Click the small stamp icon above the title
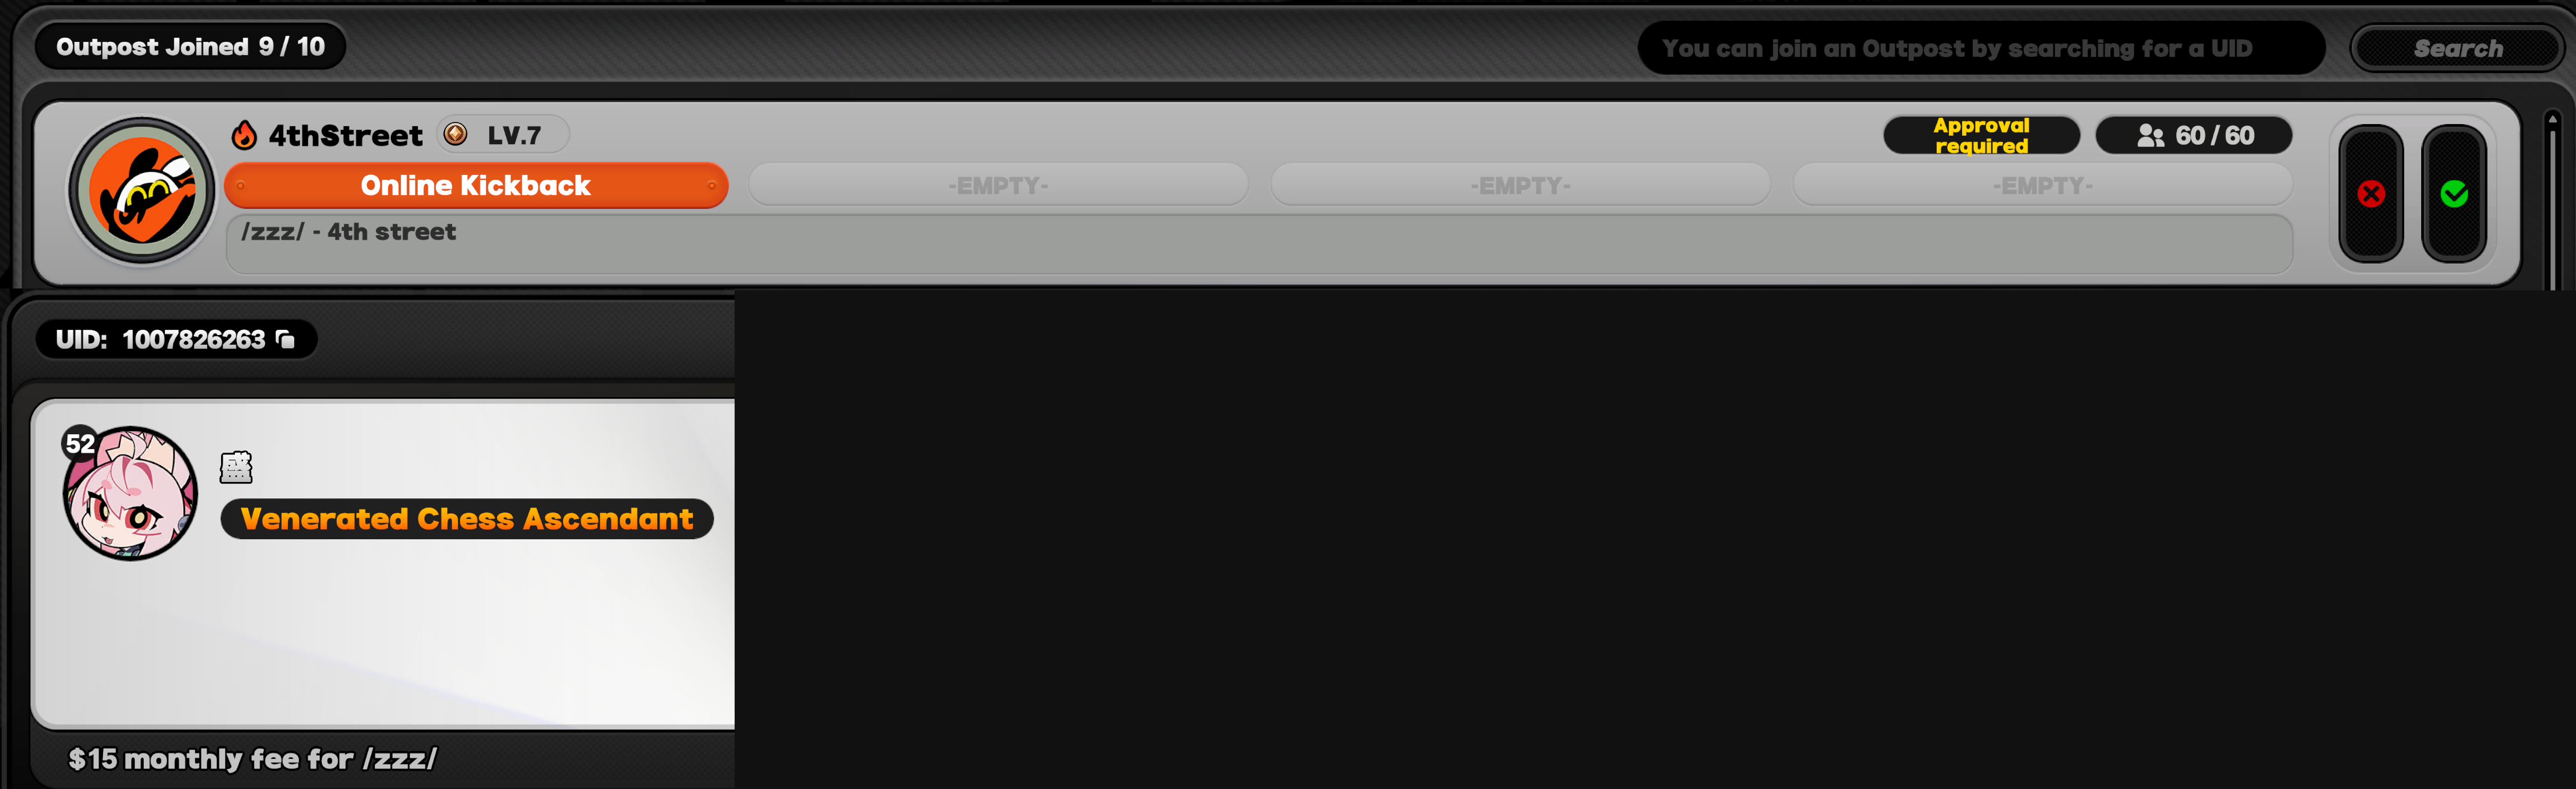This screenshot has width=2576, height=789. coord(236,467)
